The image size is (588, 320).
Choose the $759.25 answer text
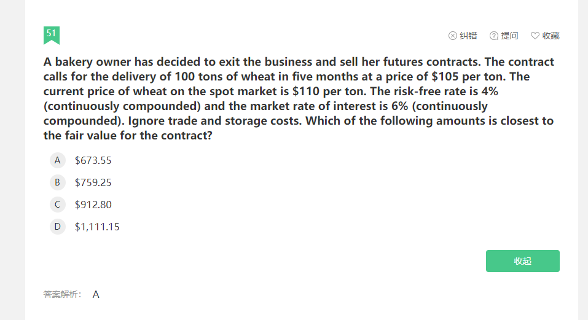pyautogui.click(x=93, y=182)
